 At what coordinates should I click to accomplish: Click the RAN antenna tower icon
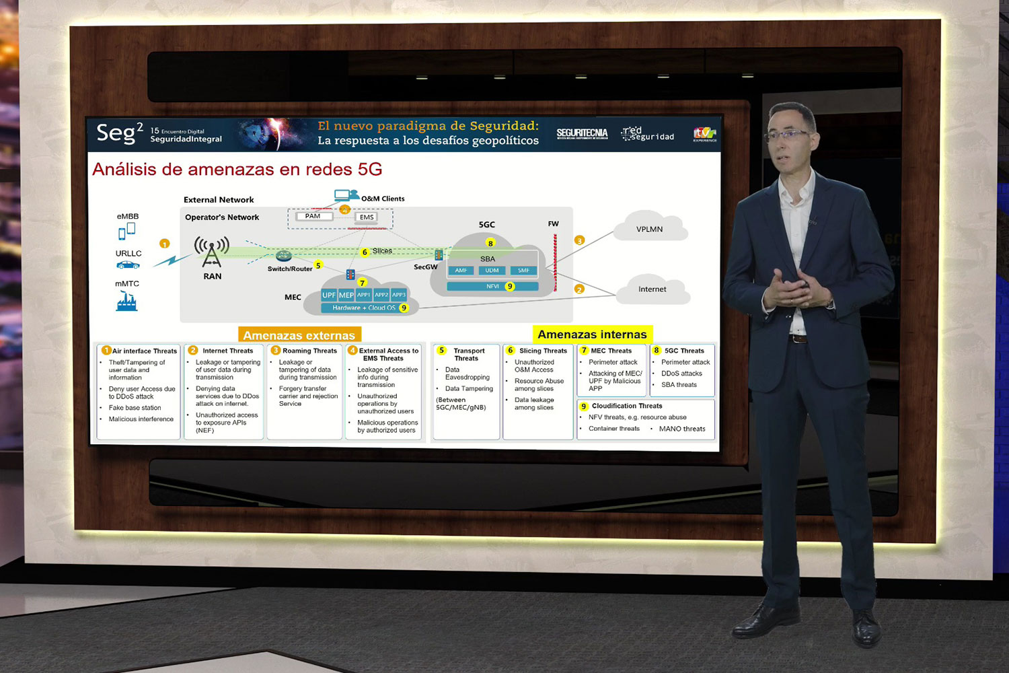click(x=212, y=253)
